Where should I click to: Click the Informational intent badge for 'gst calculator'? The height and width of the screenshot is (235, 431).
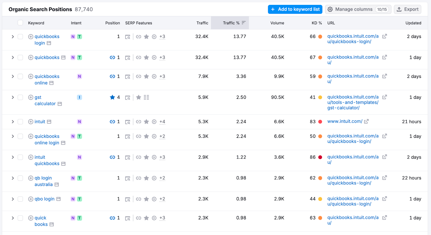tap(79, 97)
